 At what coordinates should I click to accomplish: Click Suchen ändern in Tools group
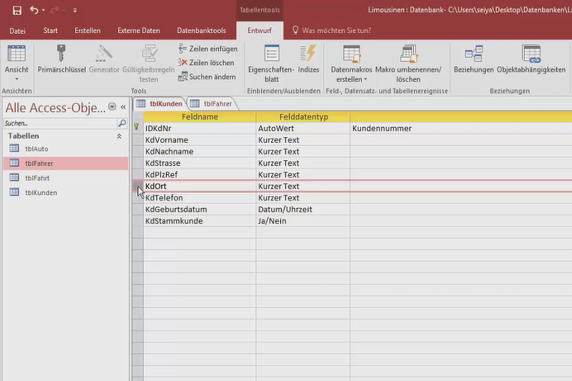[207, 77]
